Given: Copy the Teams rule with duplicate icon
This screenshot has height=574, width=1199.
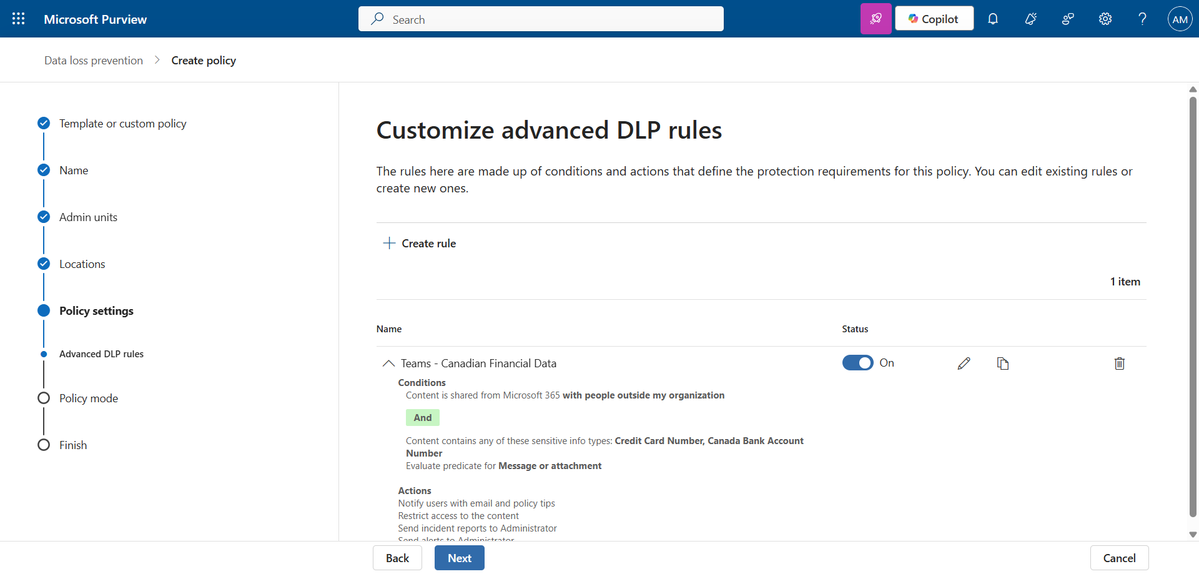Looking at the screenshot, I should (1003, 364).
